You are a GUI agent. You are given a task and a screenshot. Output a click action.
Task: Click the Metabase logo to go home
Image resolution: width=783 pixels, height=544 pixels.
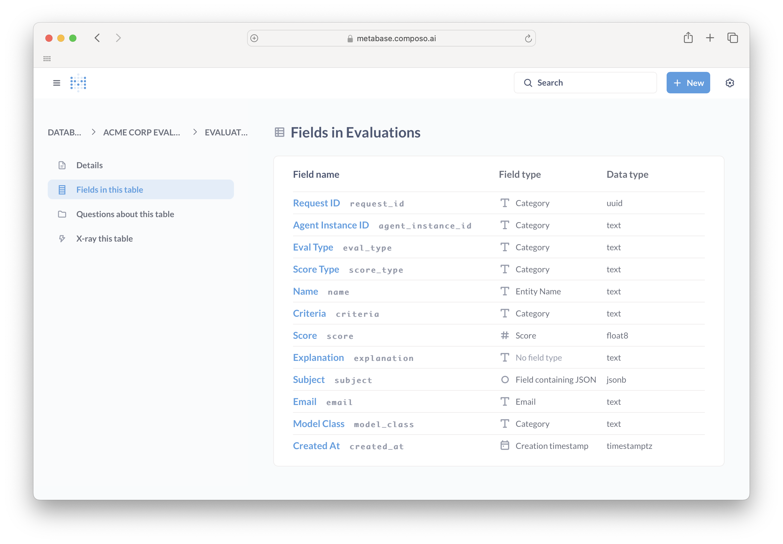pos(78,83)
